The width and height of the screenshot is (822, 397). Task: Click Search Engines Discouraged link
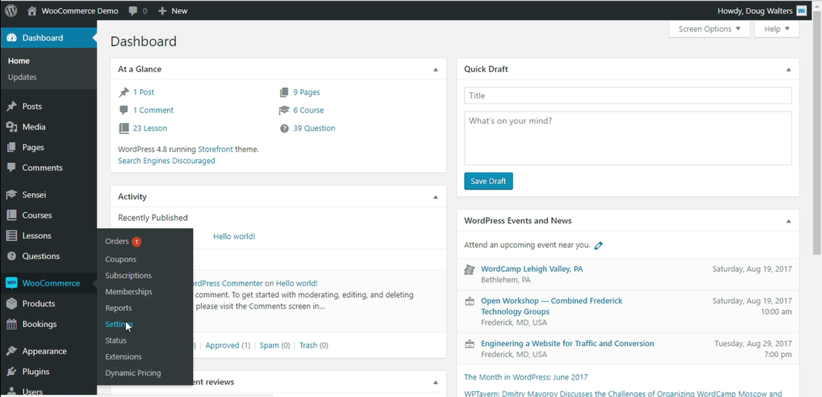(x=166, y=161)
